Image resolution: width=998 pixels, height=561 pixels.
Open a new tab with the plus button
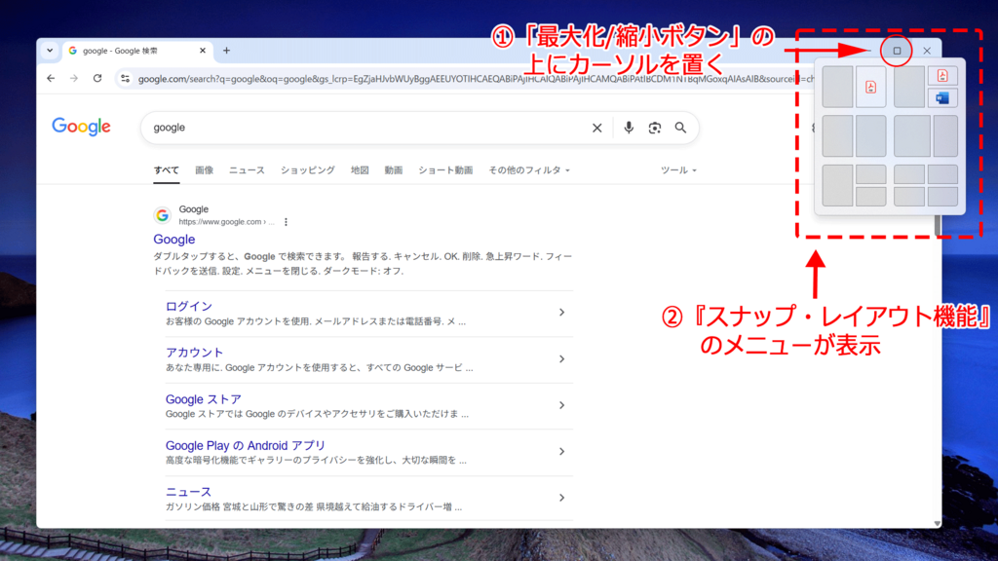click(226, 51)
